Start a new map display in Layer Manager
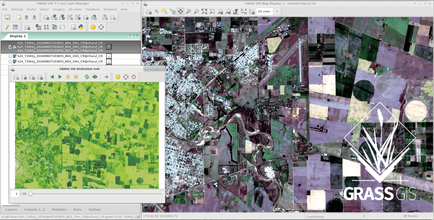Image resolution: width=434 pixels, height=220 pixels. pos(8,17)
